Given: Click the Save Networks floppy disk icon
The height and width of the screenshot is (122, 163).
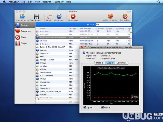Looking at the screenshot, I should (36, 16).
